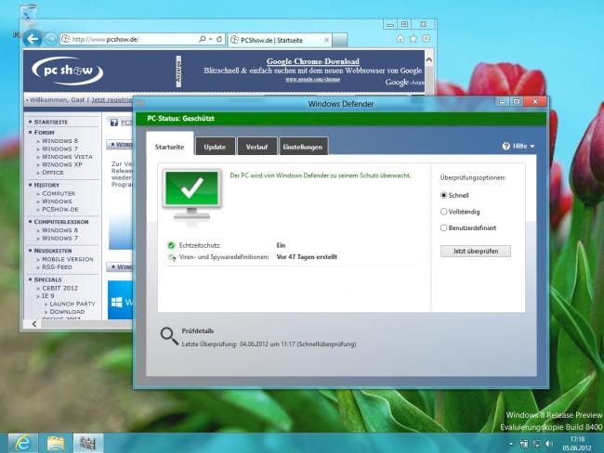
Task: Open File Explorer from the taskbar
Action: (x=56, y=443)
